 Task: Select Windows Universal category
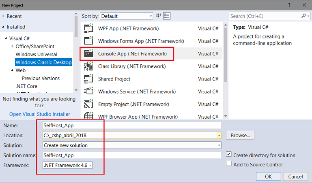[x=37, y=54]
